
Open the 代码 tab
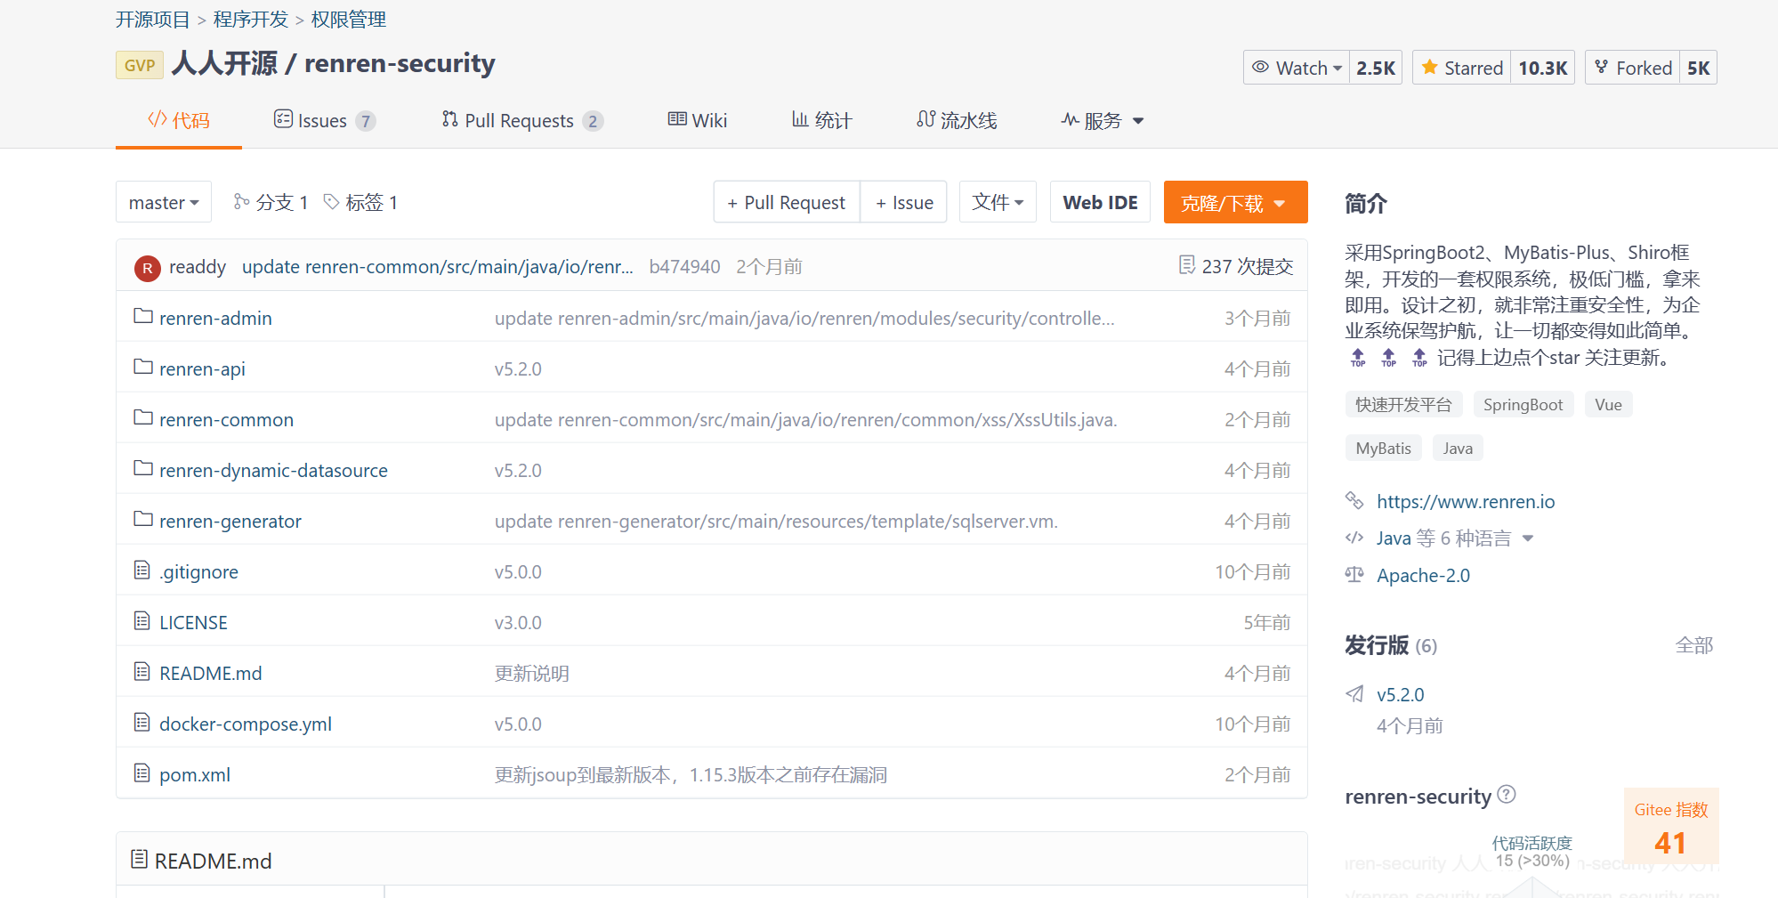tap(179, 120)
